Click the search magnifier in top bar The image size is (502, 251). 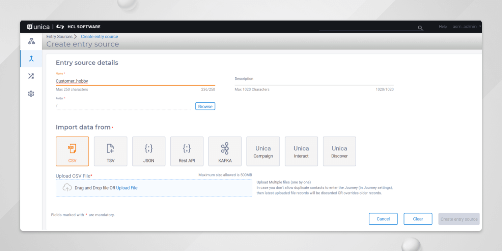tap(420, 28)
